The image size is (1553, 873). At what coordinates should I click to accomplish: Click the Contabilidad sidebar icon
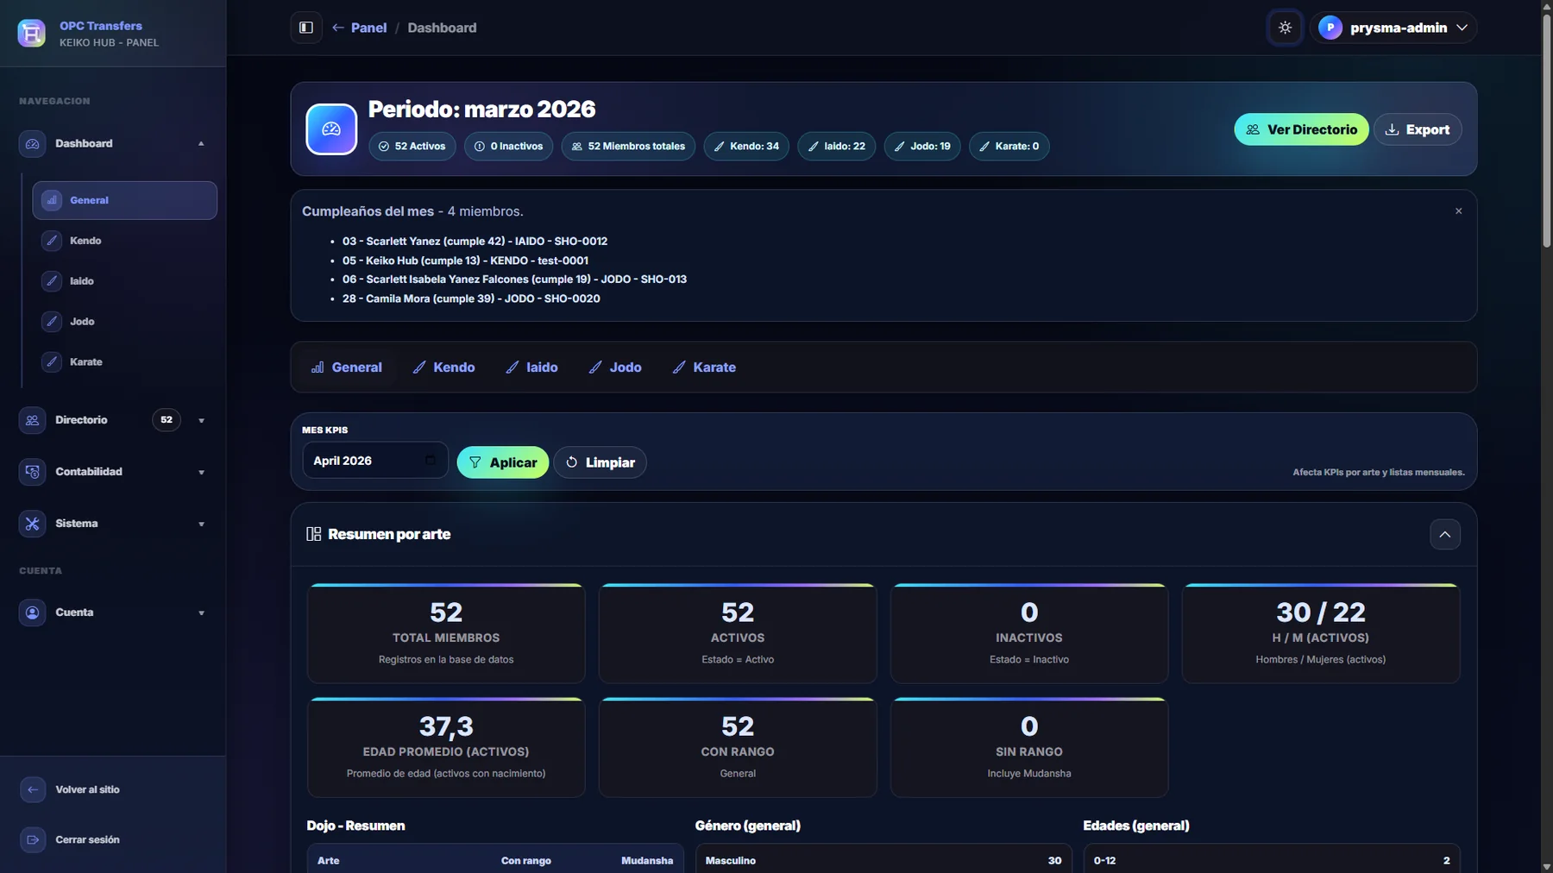pyautogui.click(x=33, y=472)
